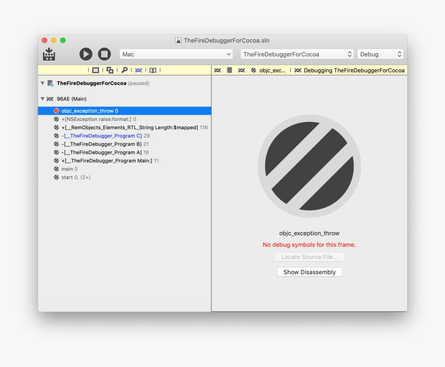Screen dimensions: 445x367
Task: Collapse the 96AE (Main) thread node
Action: [42, 99]
